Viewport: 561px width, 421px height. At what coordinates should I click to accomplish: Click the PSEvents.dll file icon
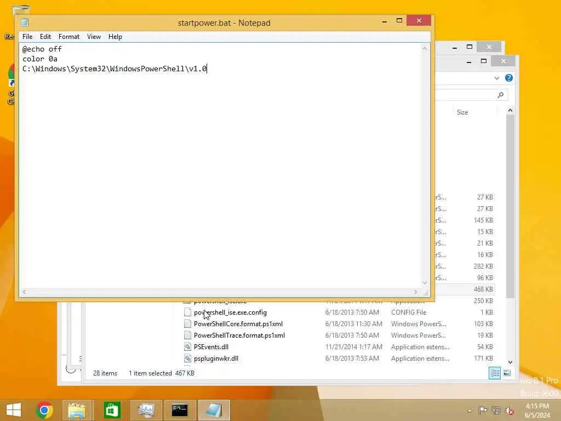tap(187, 347)
